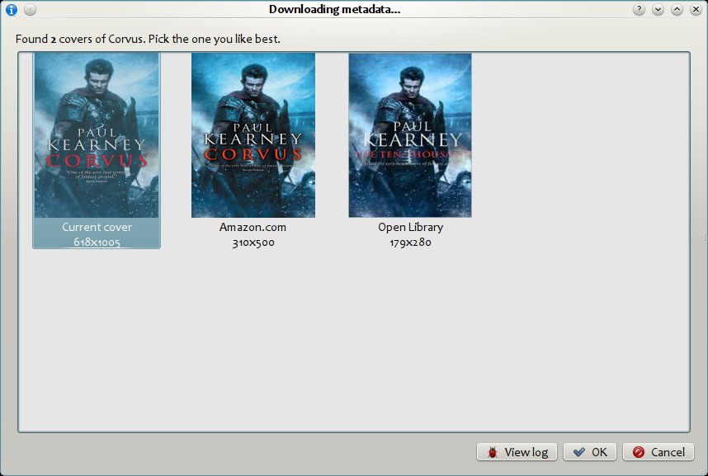The width and height of the screenshot is (708, 476).
Task: Maximize window with the up-chevron title button
Action: click(677, 9)
